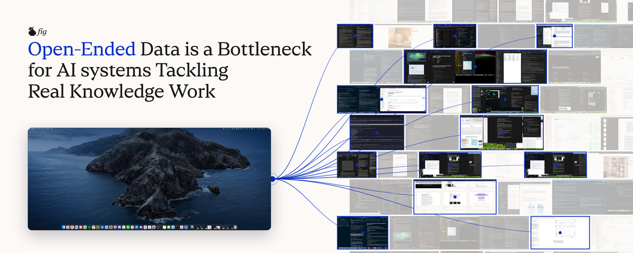Image resolution: width=633 pixels, height=253 pixels.
Task: Open highlighted thumbnail with white pages and purple graphic
Action: click(455, 197)
